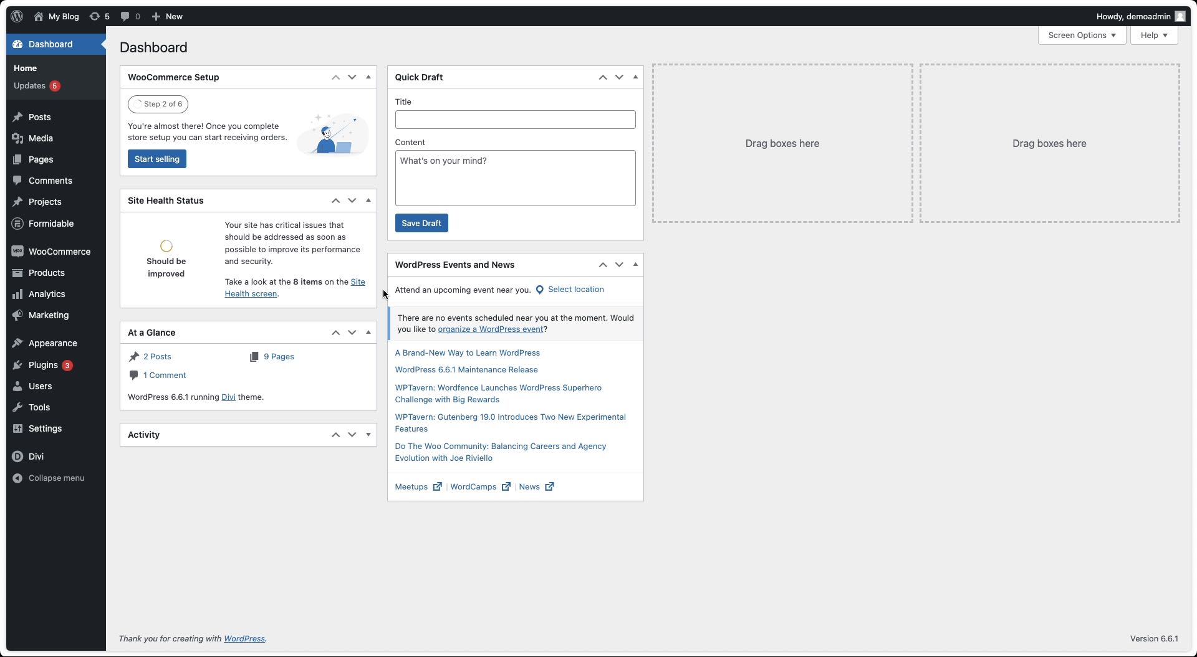1197x657 pixels.
Task: Click the demoadmin avatar icon
Action: tap(1180, 16)
